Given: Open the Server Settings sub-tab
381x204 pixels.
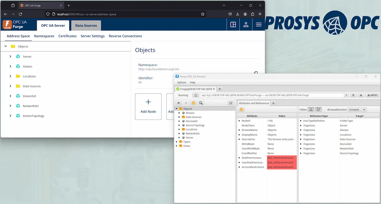Looking at the screenshot, I should pos(93,36).
